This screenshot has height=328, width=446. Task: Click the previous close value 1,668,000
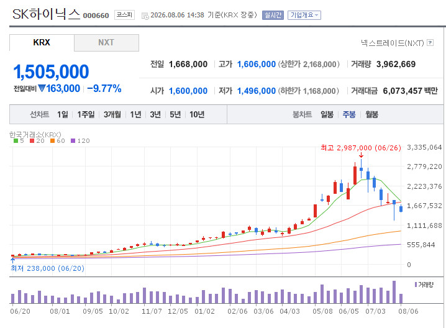(x=188, y=64)
